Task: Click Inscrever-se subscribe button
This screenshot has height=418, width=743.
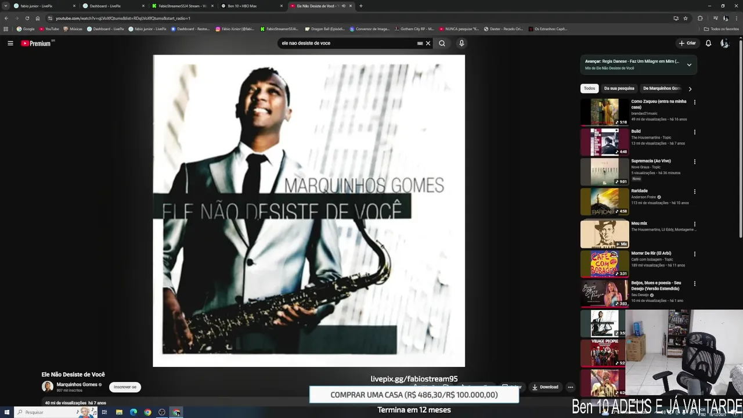Action: pos(125,387)
